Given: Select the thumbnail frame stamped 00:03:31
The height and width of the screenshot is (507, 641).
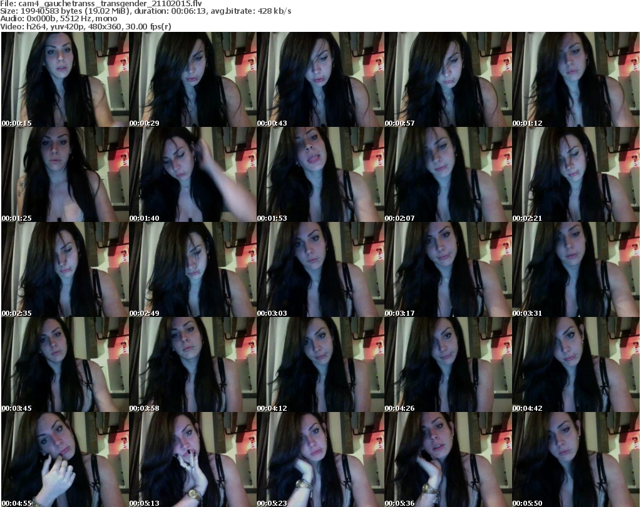Looking at the screenshot, I should click(576, 269).
